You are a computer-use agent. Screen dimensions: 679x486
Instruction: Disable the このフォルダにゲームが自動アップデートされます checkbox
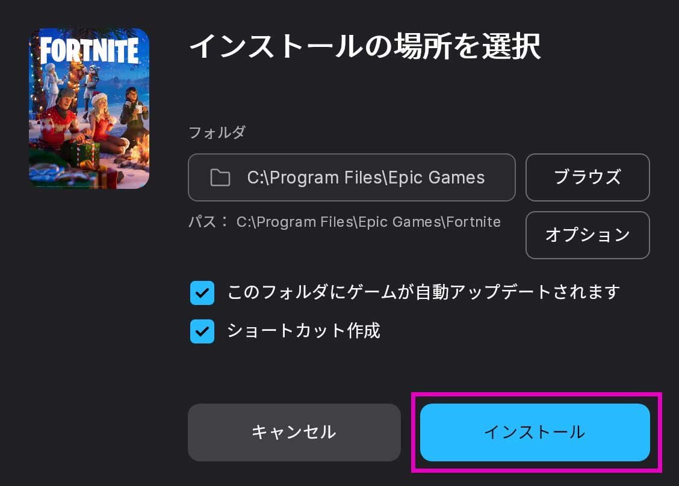(x=202, y=293)
